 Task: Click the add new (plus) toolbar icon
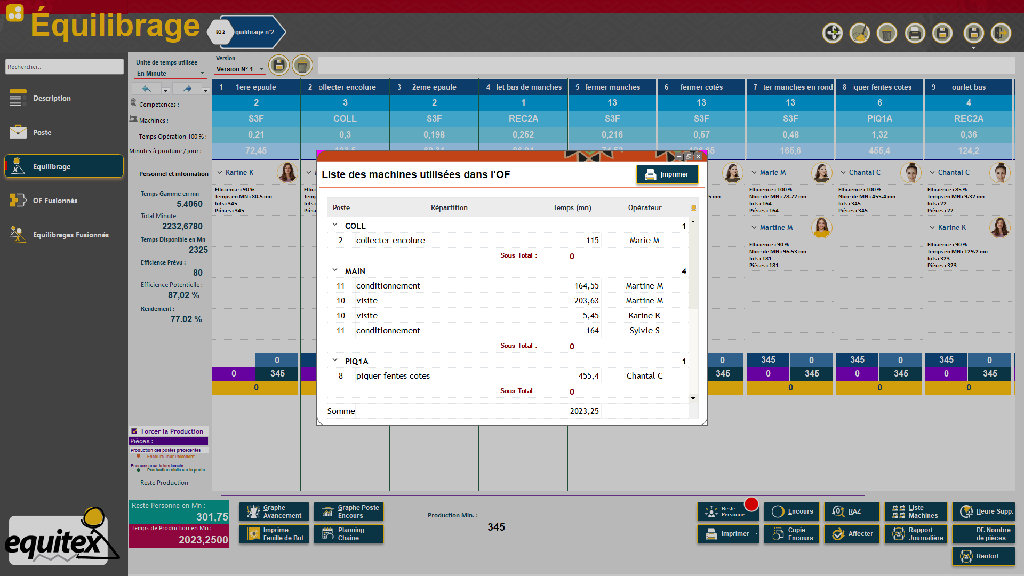point(833,33)
